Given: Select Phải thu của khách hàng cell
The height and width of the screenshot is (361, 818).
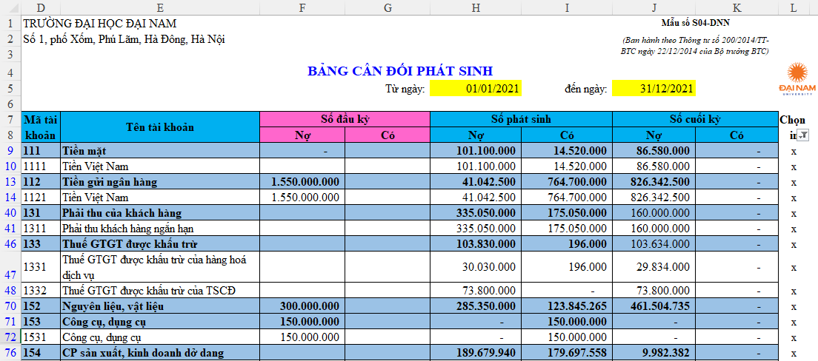Looking at the screenshot, I should click(160, 213).
